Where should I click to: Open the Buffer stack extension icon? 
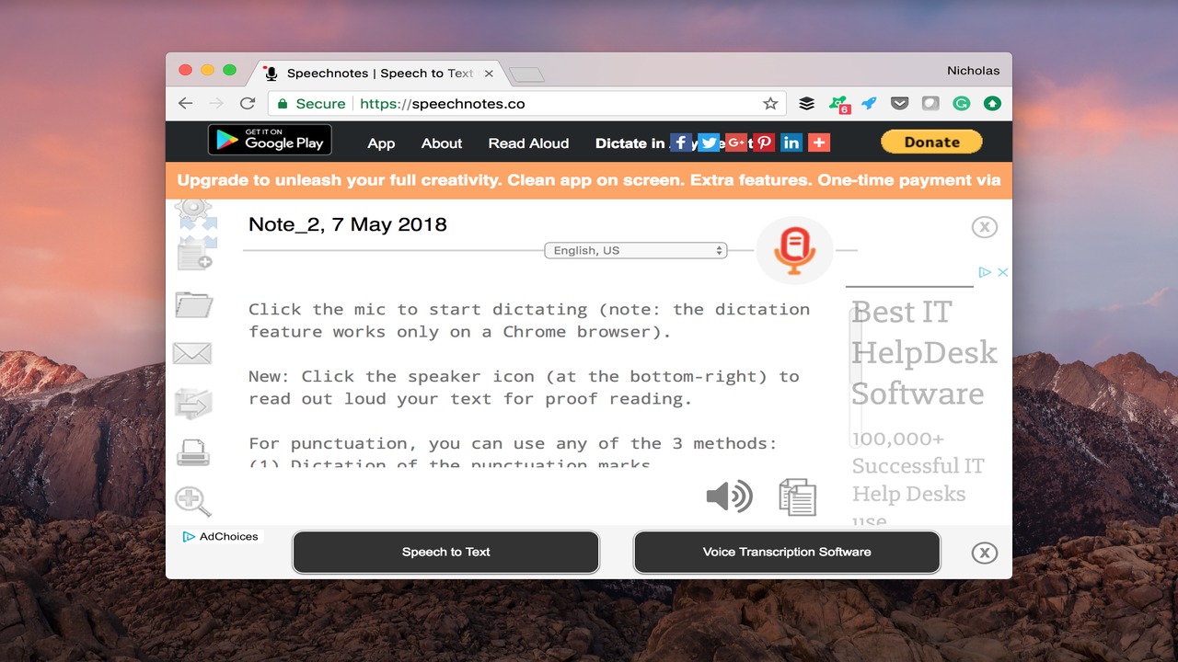coord(806,104)
